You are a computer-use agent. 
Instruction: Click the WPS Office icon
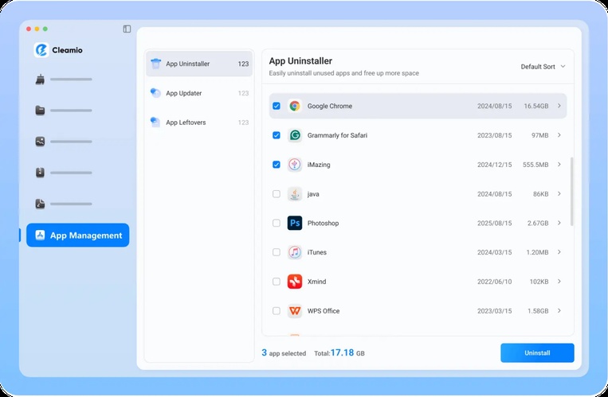(295, 310)
